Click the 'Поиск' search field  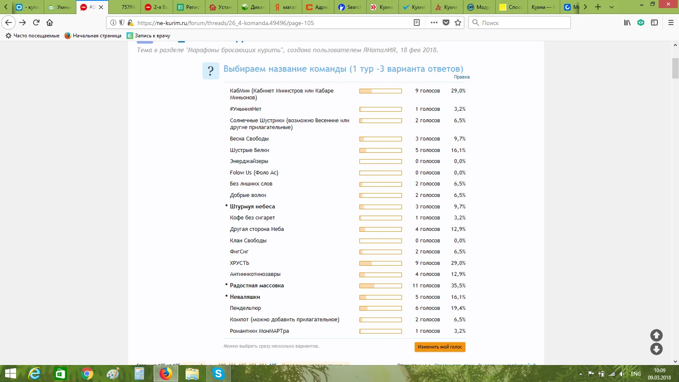coord(520,22)
